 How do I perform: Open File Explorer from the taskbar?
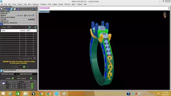point(26,94)
